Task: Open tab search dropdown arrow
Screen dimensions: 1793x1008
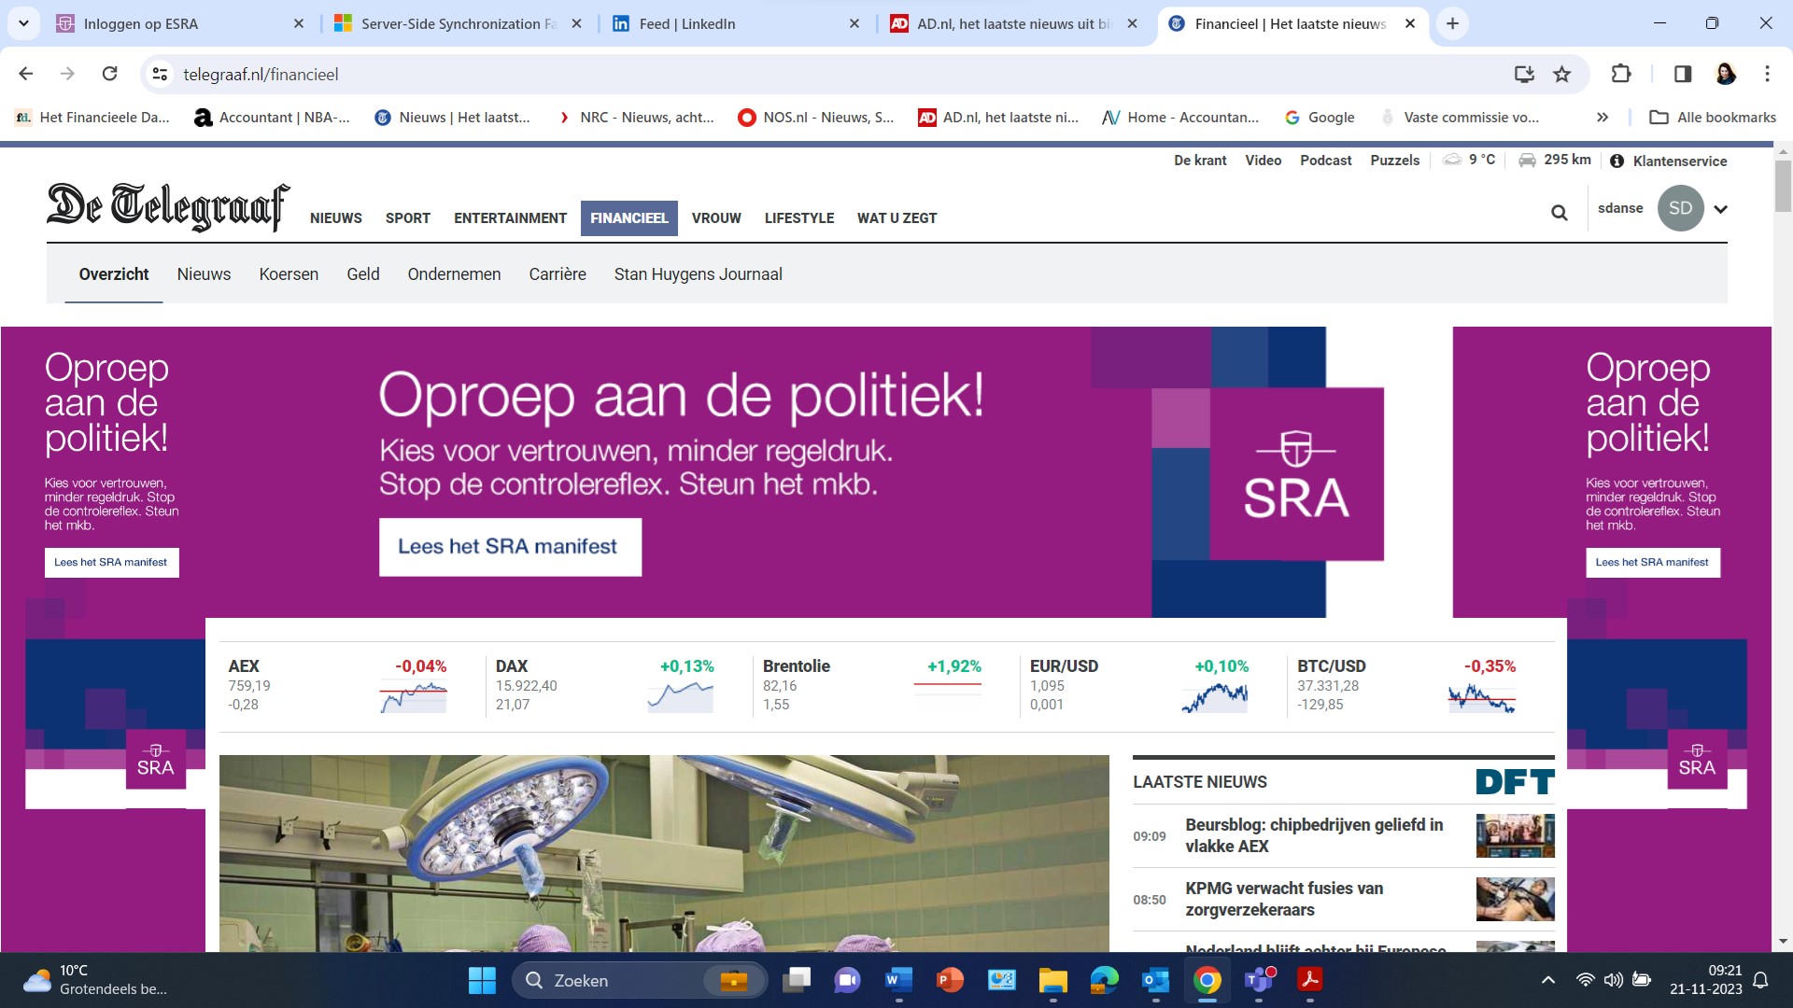Action: coord(23,23)
